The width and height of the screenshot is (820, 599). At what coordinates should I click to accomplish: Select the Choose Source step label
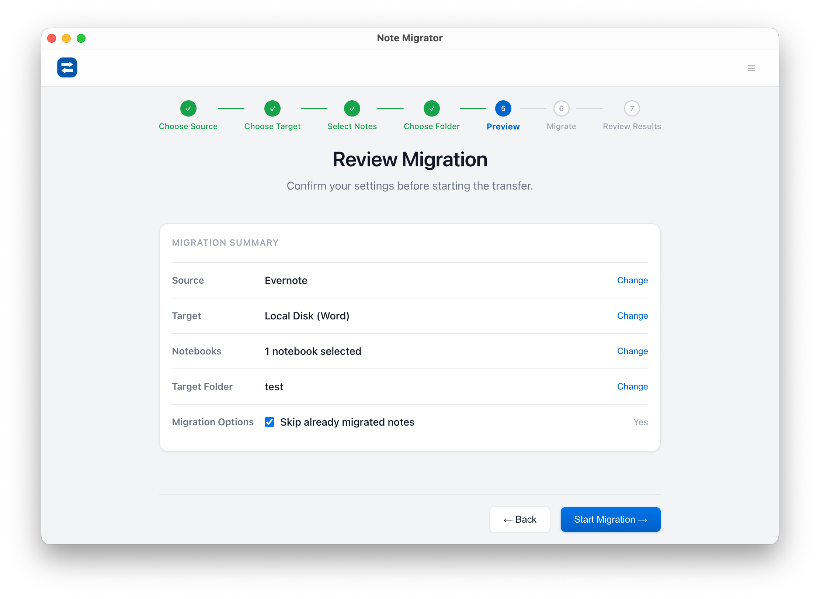(188, 126)
